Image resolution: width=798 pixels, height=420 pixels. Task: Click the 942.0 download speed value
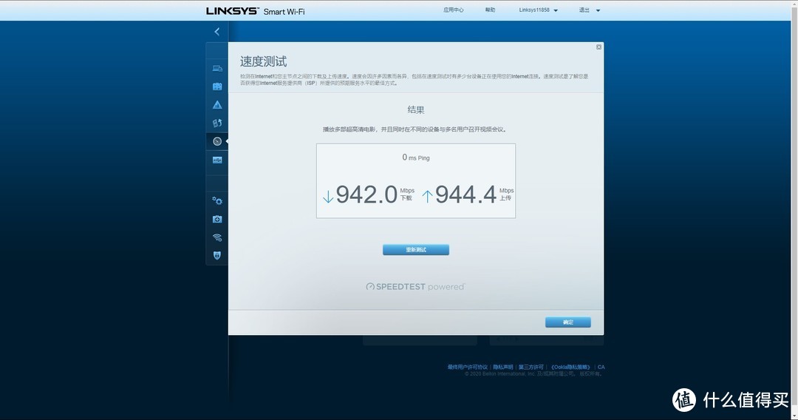366,194
